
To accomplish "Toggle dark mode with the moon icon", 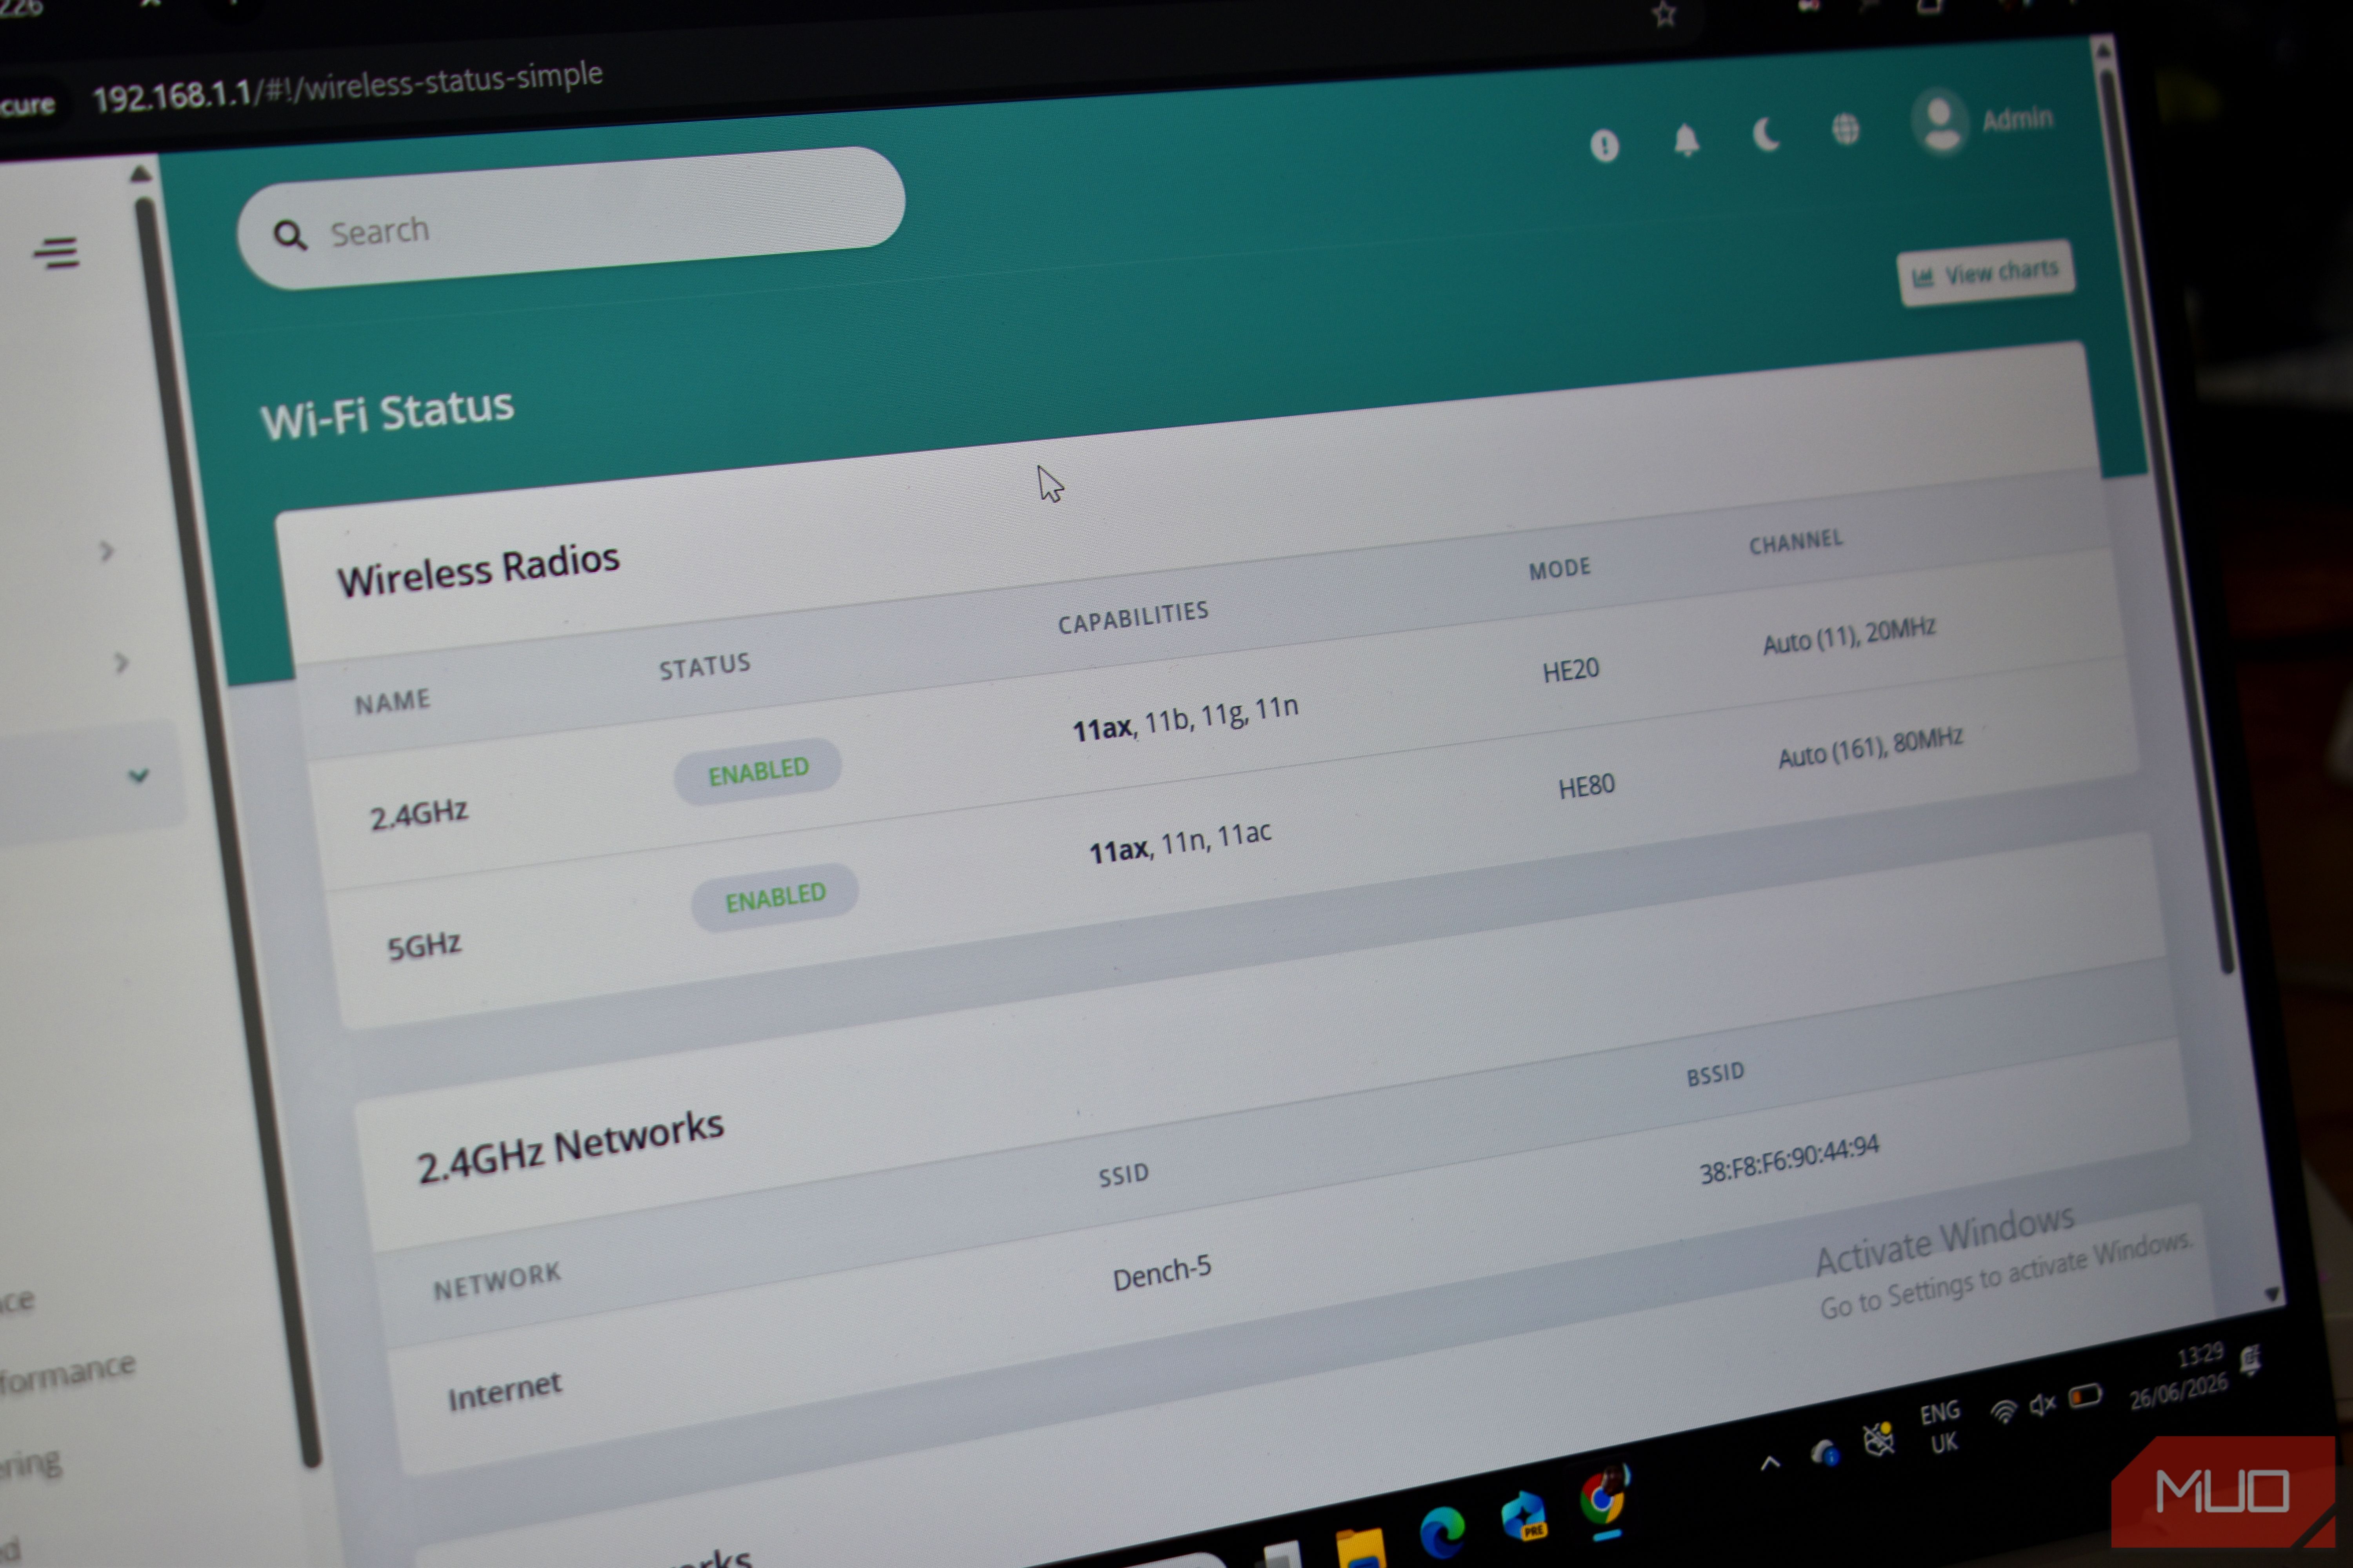I will [x=1766, y=134].
